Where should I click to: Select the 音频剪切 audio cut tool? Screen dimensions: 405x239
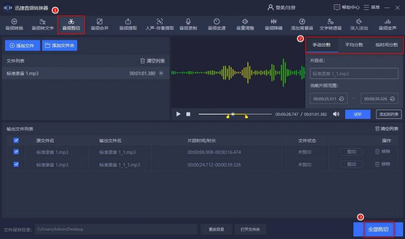[x=71, y=24]
